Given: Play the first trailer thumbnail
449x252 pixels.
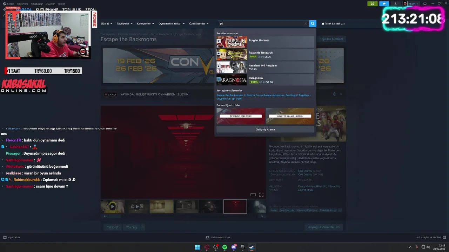Looking at the screenshot, I should [112, 206].
